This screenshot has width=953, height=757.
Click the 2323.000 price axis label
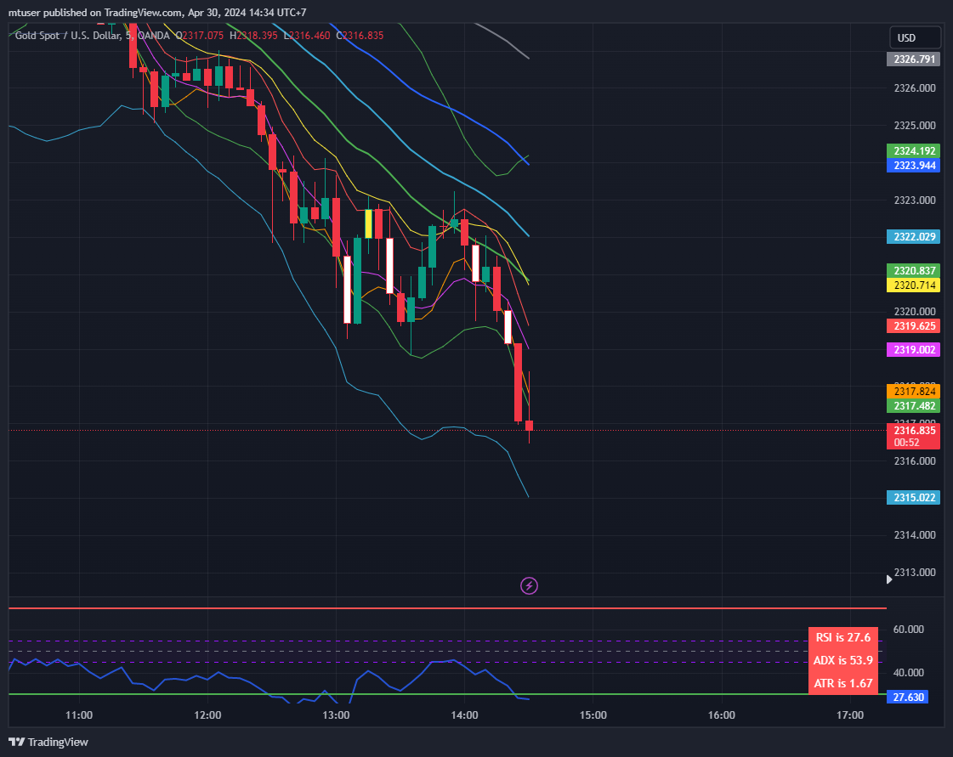(915, 200)
